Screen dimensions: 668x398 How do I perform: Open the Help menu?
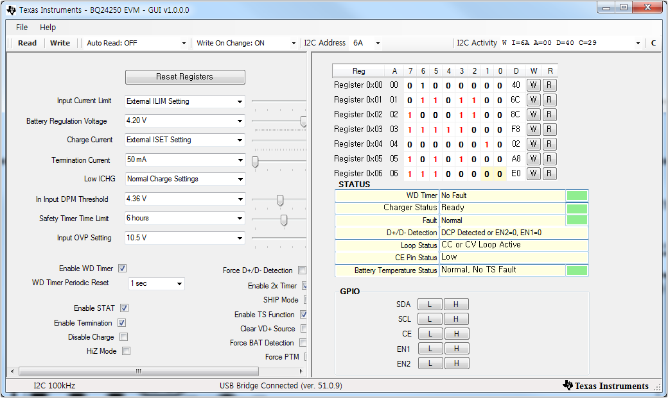point(48,27)
